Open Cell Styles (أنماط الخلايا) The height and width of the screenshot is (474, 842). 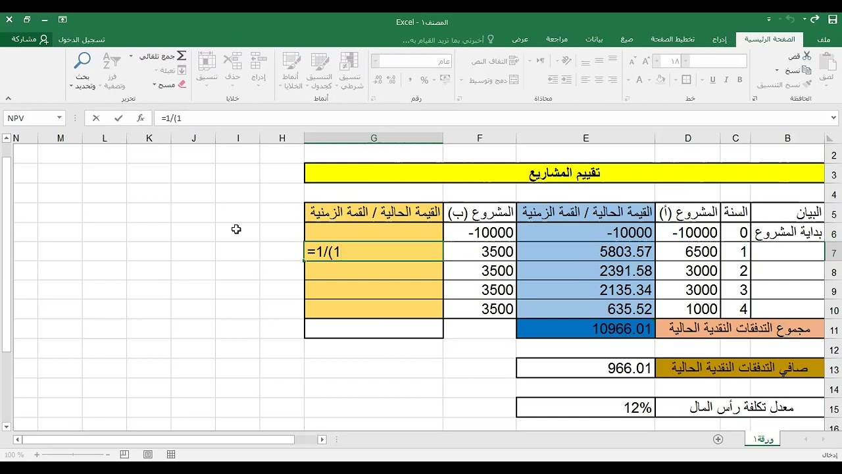[292, 71]
